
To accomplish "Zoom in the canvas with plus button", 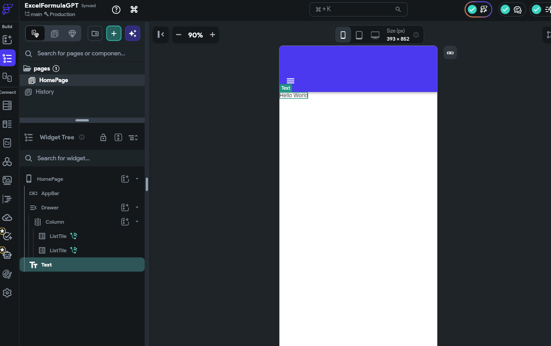I will [x=213, y=35].
